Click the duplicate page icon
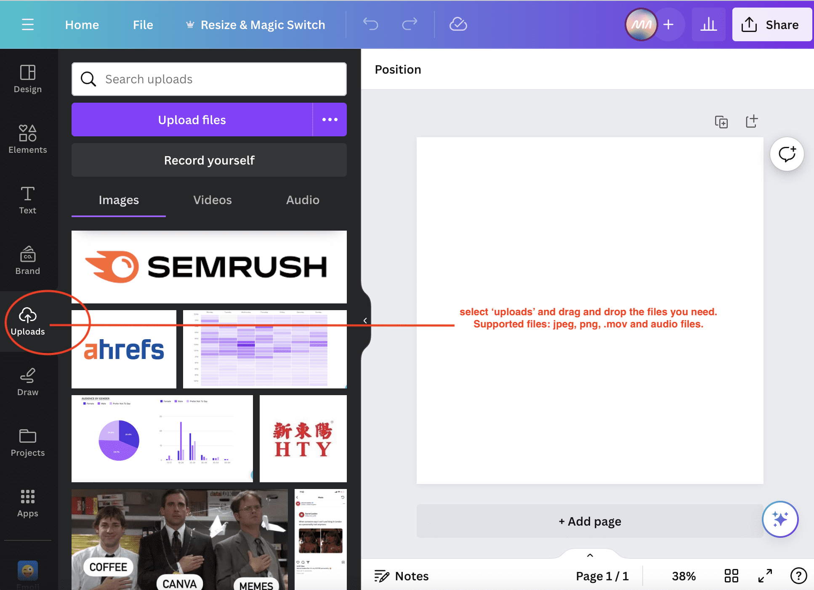814x590 pixels. click(721, 122)
